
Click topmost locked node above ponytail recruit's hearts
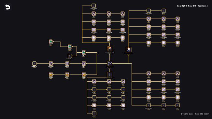(93, 6)
